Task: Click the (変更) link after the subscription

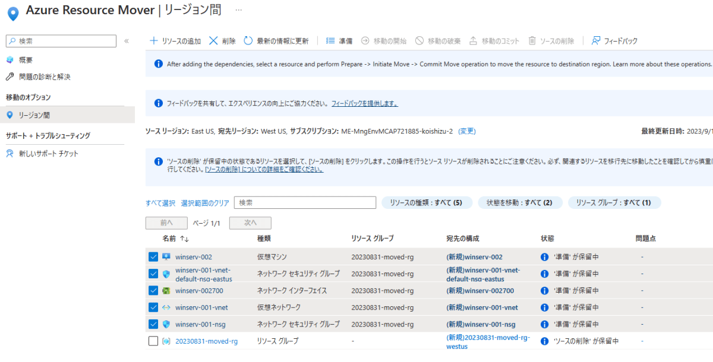Action: 467,131
